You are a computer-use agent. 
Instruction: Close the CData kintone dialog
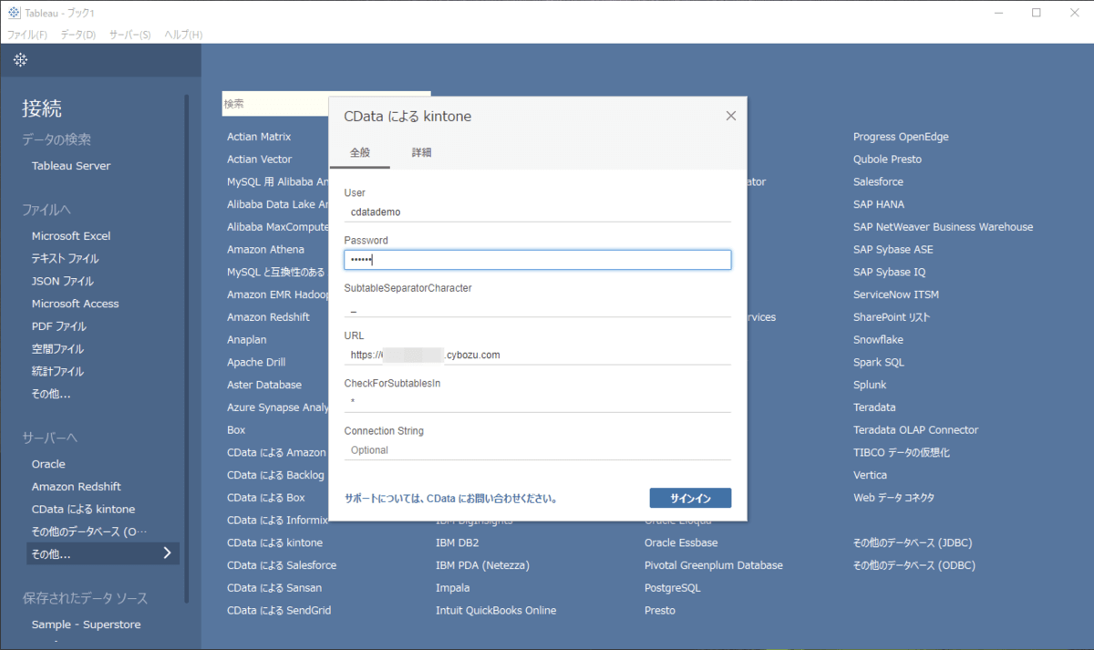[x=730, y=116]
